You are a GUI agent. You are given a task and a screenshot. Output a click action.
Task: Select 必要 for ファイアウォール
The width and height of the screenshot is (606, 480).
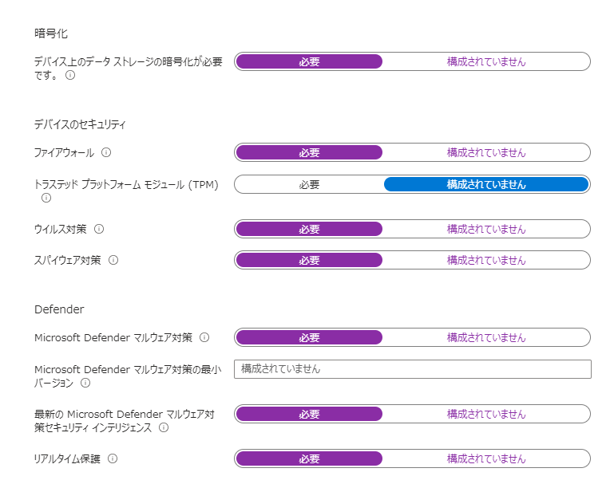point(309,152)
